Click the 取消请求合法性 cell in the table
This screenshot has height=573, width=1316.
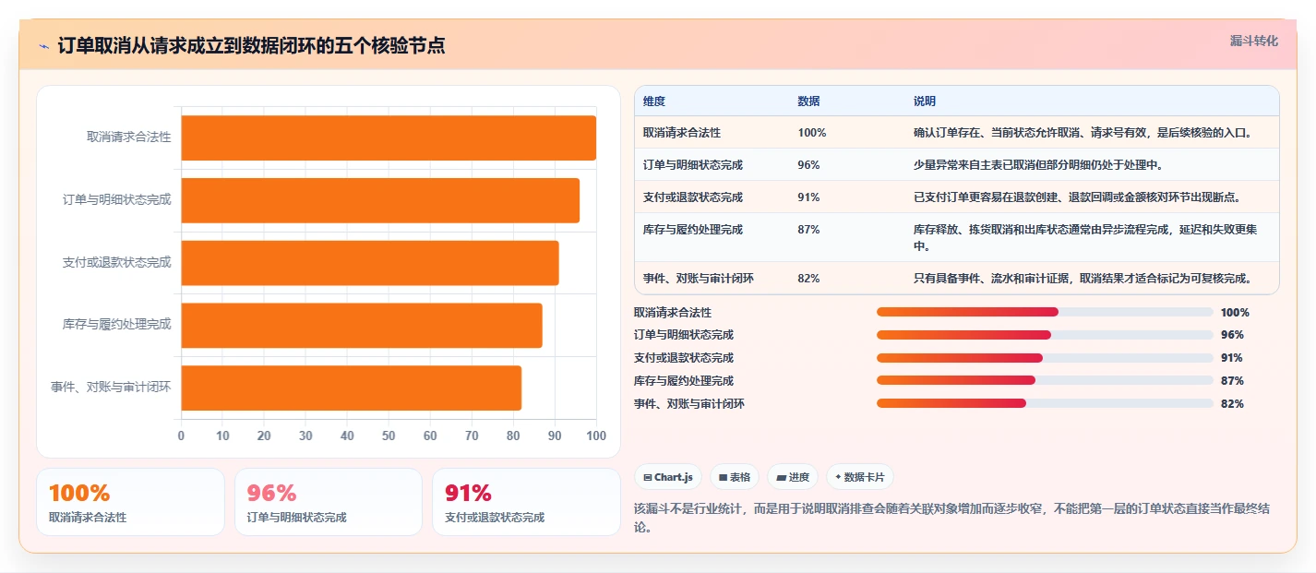click(682, 132)
